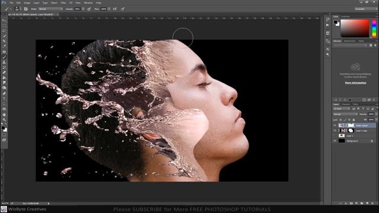Pick a shade in the color field
The width and height of the screenshot is (379, 213).
click(x=355, y=28)
